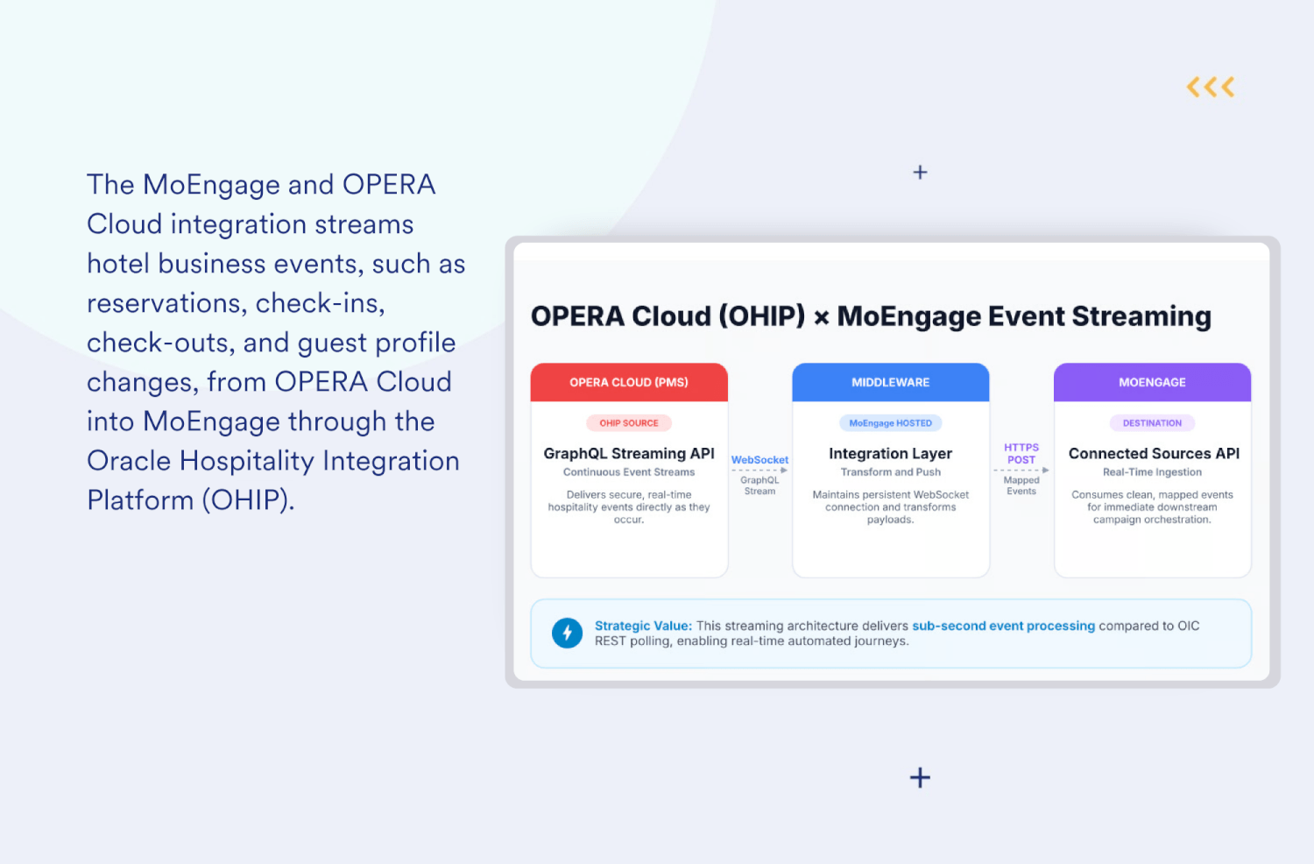This screenshot has height=864, width=1314.
Task: Click the 'Real-Time Ingestion' subtitle
Action: 1152,472
